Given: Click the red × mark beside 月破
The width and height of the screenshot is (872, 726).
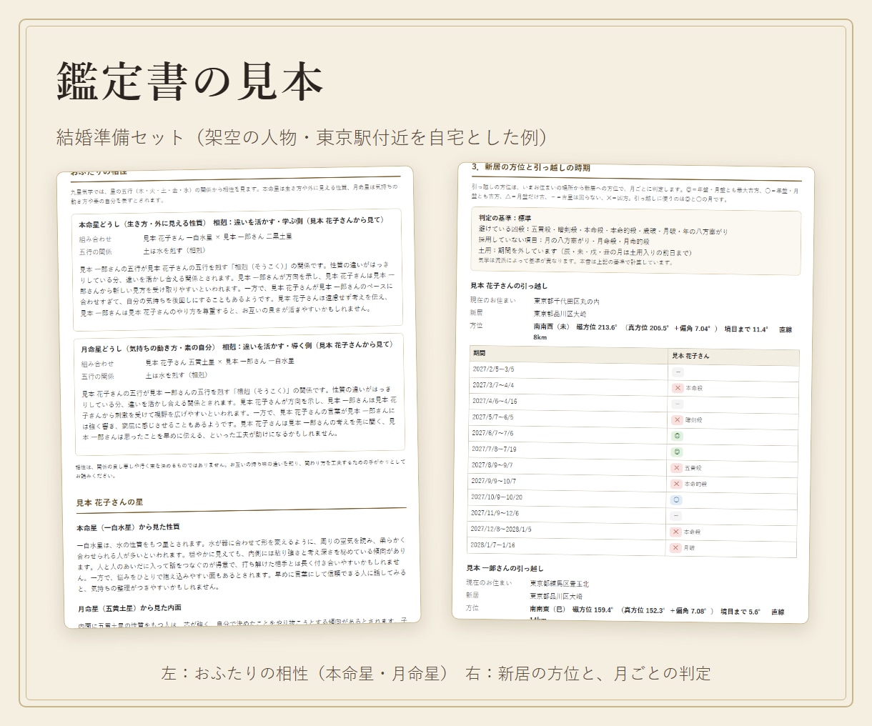Looking at the screenshot, I should (x=675, y=547).
